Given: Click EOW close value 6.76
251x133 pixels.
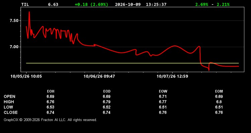Looking at the screenshot, I should pos(163,112).
